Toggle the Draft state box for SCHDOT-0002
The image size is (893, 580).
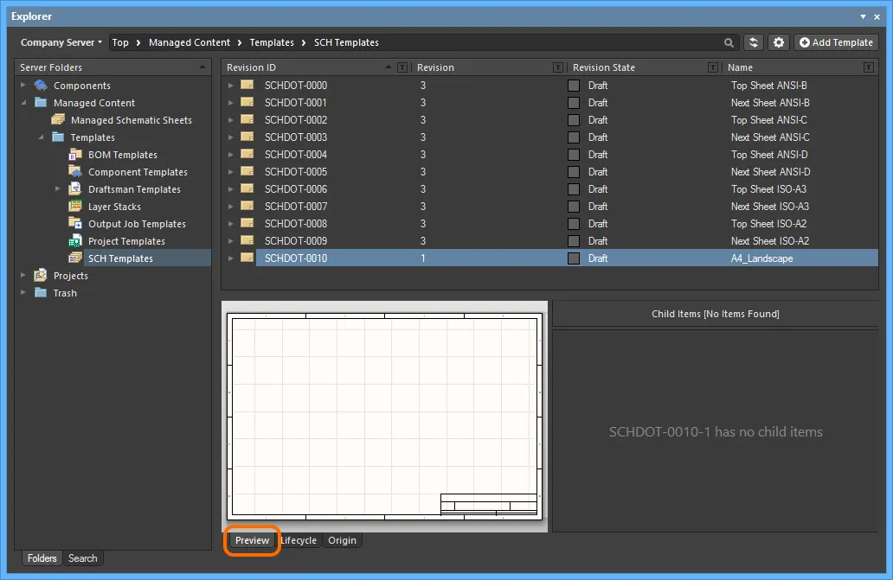tap(574, 120)
